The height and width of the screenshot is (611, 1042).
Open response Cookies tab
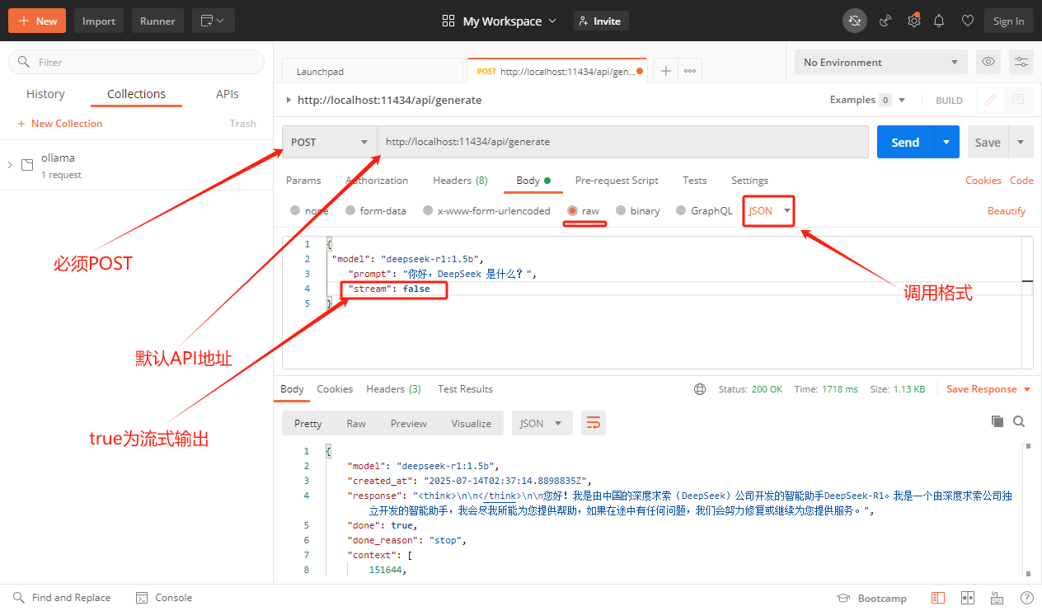pos(335,389)
